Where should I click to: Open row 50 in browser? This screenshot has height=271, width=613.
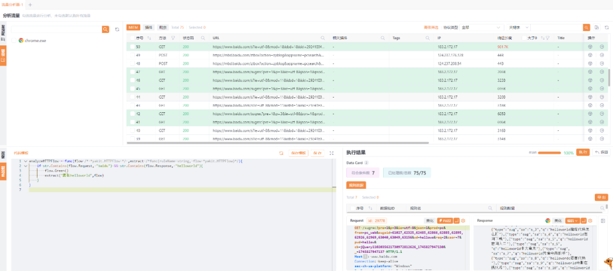[x=590, y=46]
